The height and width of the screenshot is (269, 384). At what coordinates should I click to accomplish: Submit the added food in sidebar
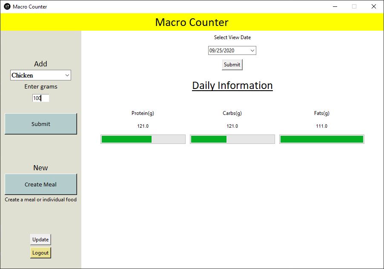40,124
